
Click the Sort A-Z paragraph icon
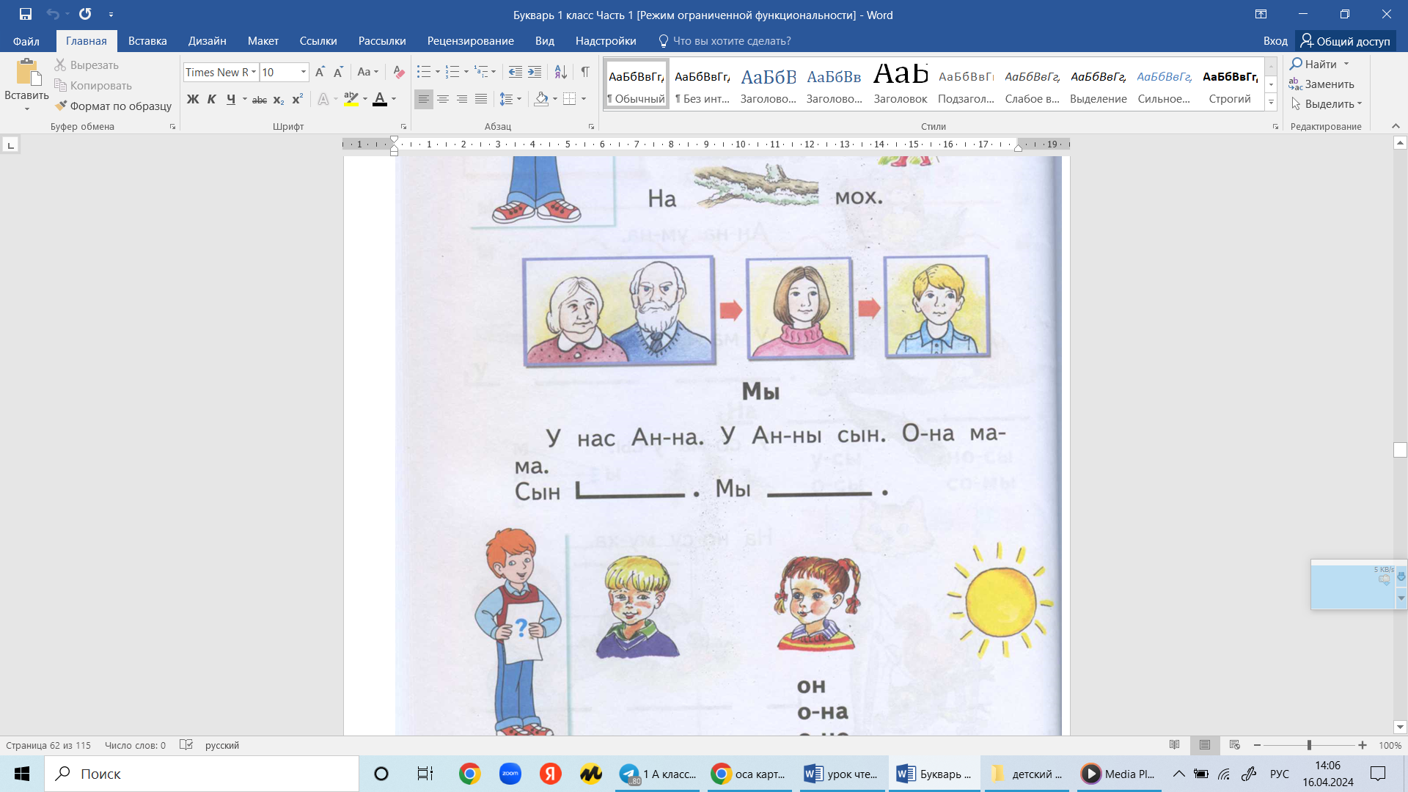[x=560, y=72]
